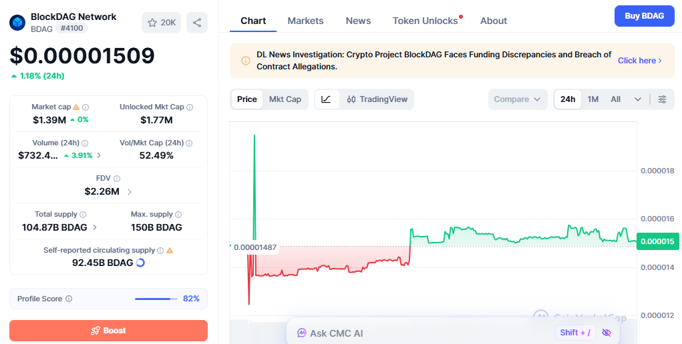Switch chart to Price view

click(247, 99)
